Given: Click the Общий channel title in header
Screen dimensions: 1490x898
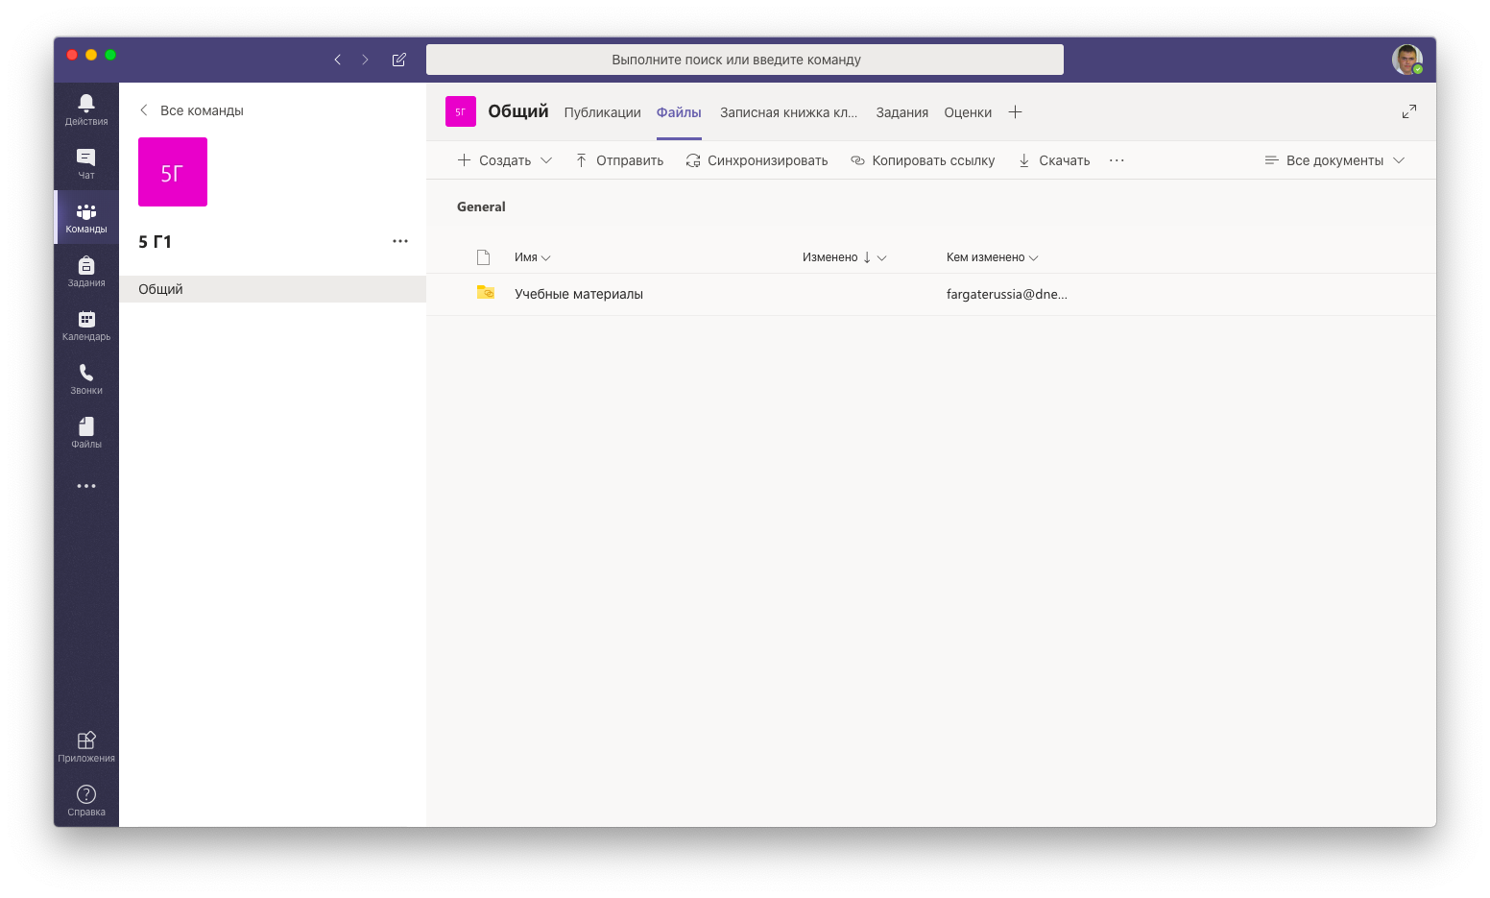Looking at the screenshot, I should pyautogui.click(x=518, y=111).
